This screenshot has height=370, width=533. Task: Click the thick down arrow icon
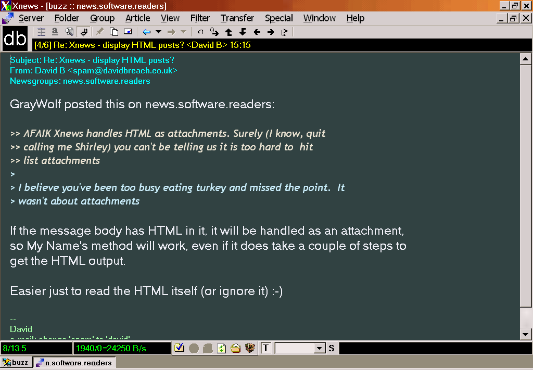[x=243, y=32]
